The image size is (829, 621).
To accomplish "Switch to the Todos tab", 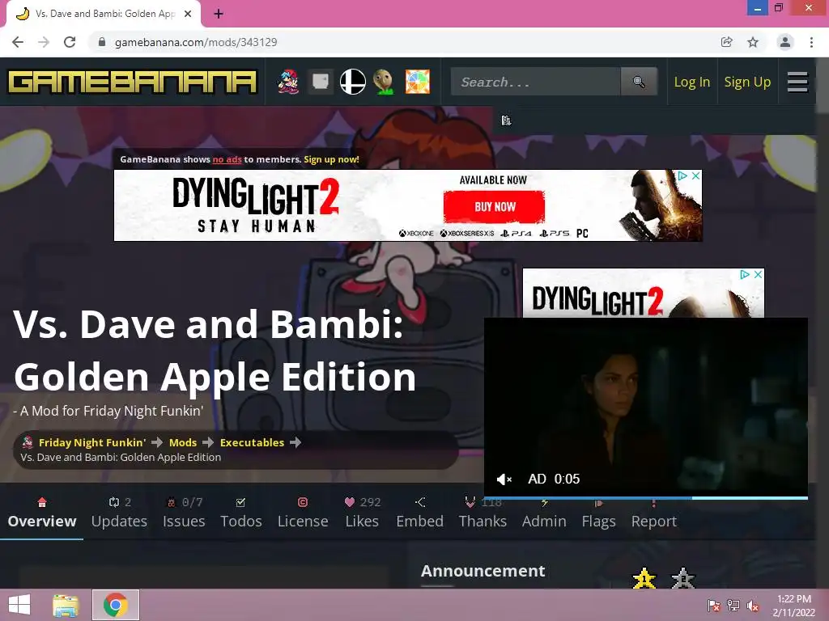I will pyautogui.click(x=241, y=512).
